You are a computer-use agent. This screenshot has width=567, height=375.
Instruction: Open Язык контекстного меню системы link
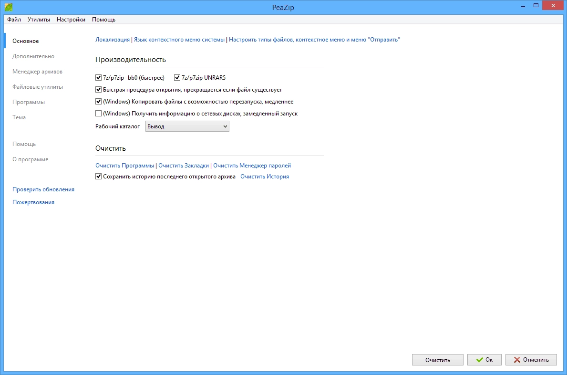tap(179, 40)
